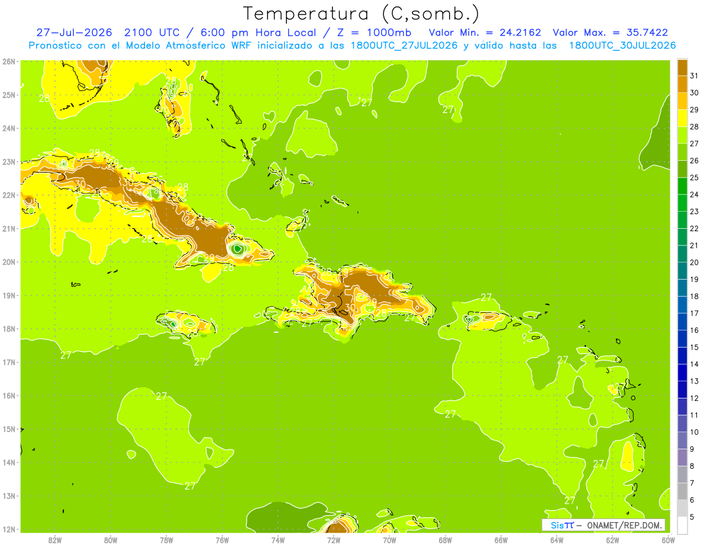Click the white swatch at the legend bottom
This screenshot has width=710, height=548.
pos(682,525)
